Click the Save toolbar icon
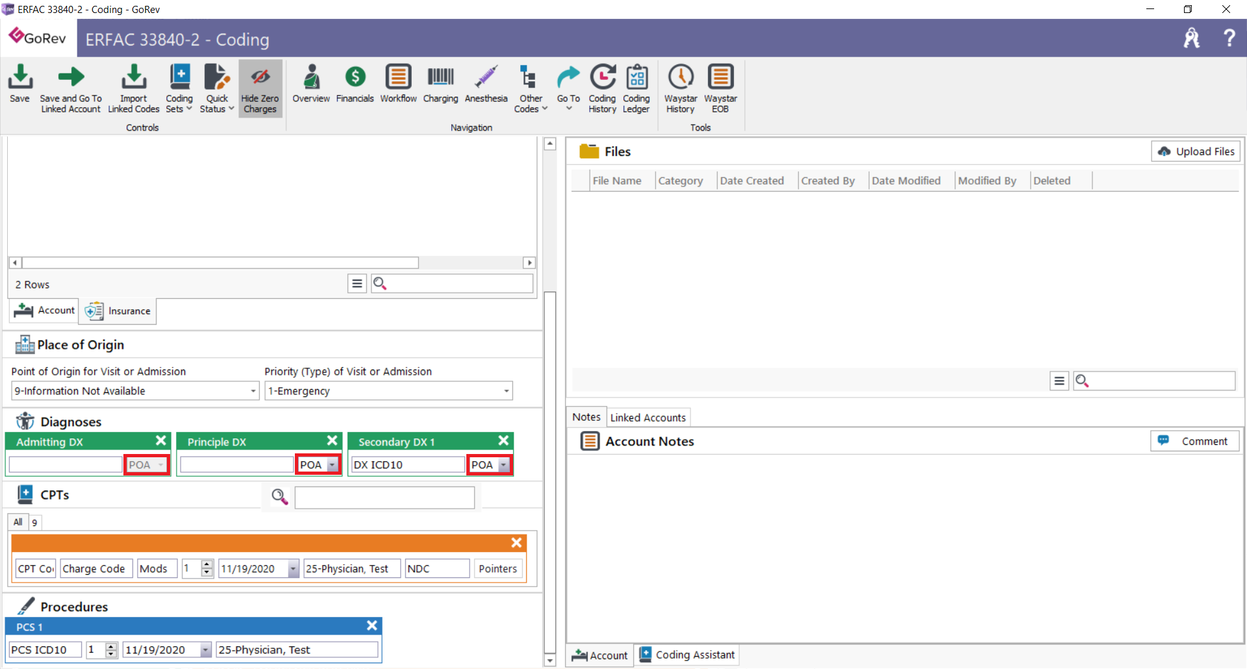This screenshot has height=669, width=1247. click(x=19, y=84)
